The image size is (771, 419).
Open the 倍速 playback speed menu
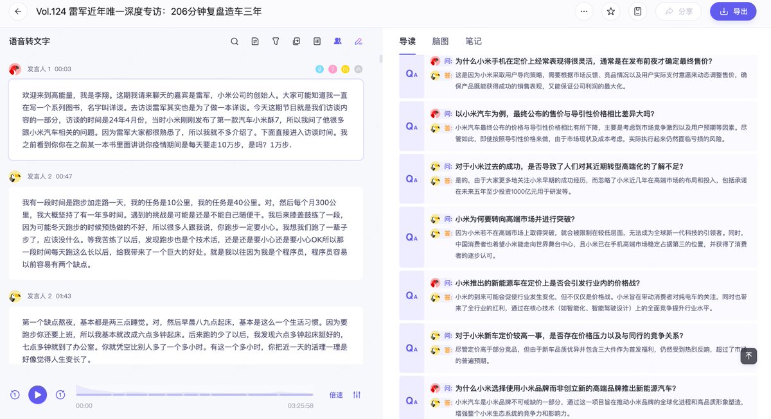click(x=336, y=395)
